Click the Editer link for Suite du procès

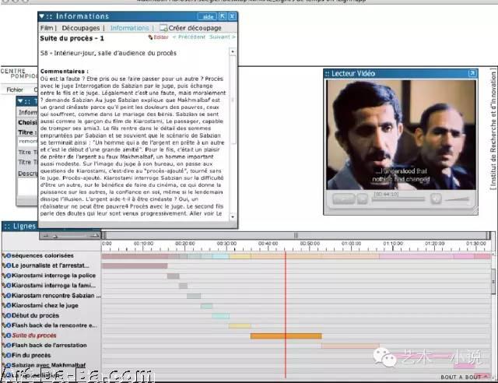pos(159,37)
